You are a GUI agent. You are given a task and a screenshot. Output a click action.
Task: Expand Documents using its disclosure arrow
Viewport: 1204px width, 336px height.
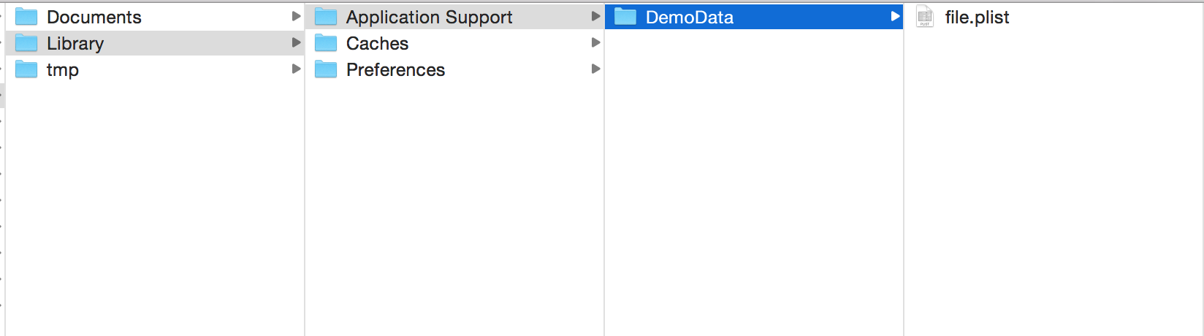[x=296, y=16]
